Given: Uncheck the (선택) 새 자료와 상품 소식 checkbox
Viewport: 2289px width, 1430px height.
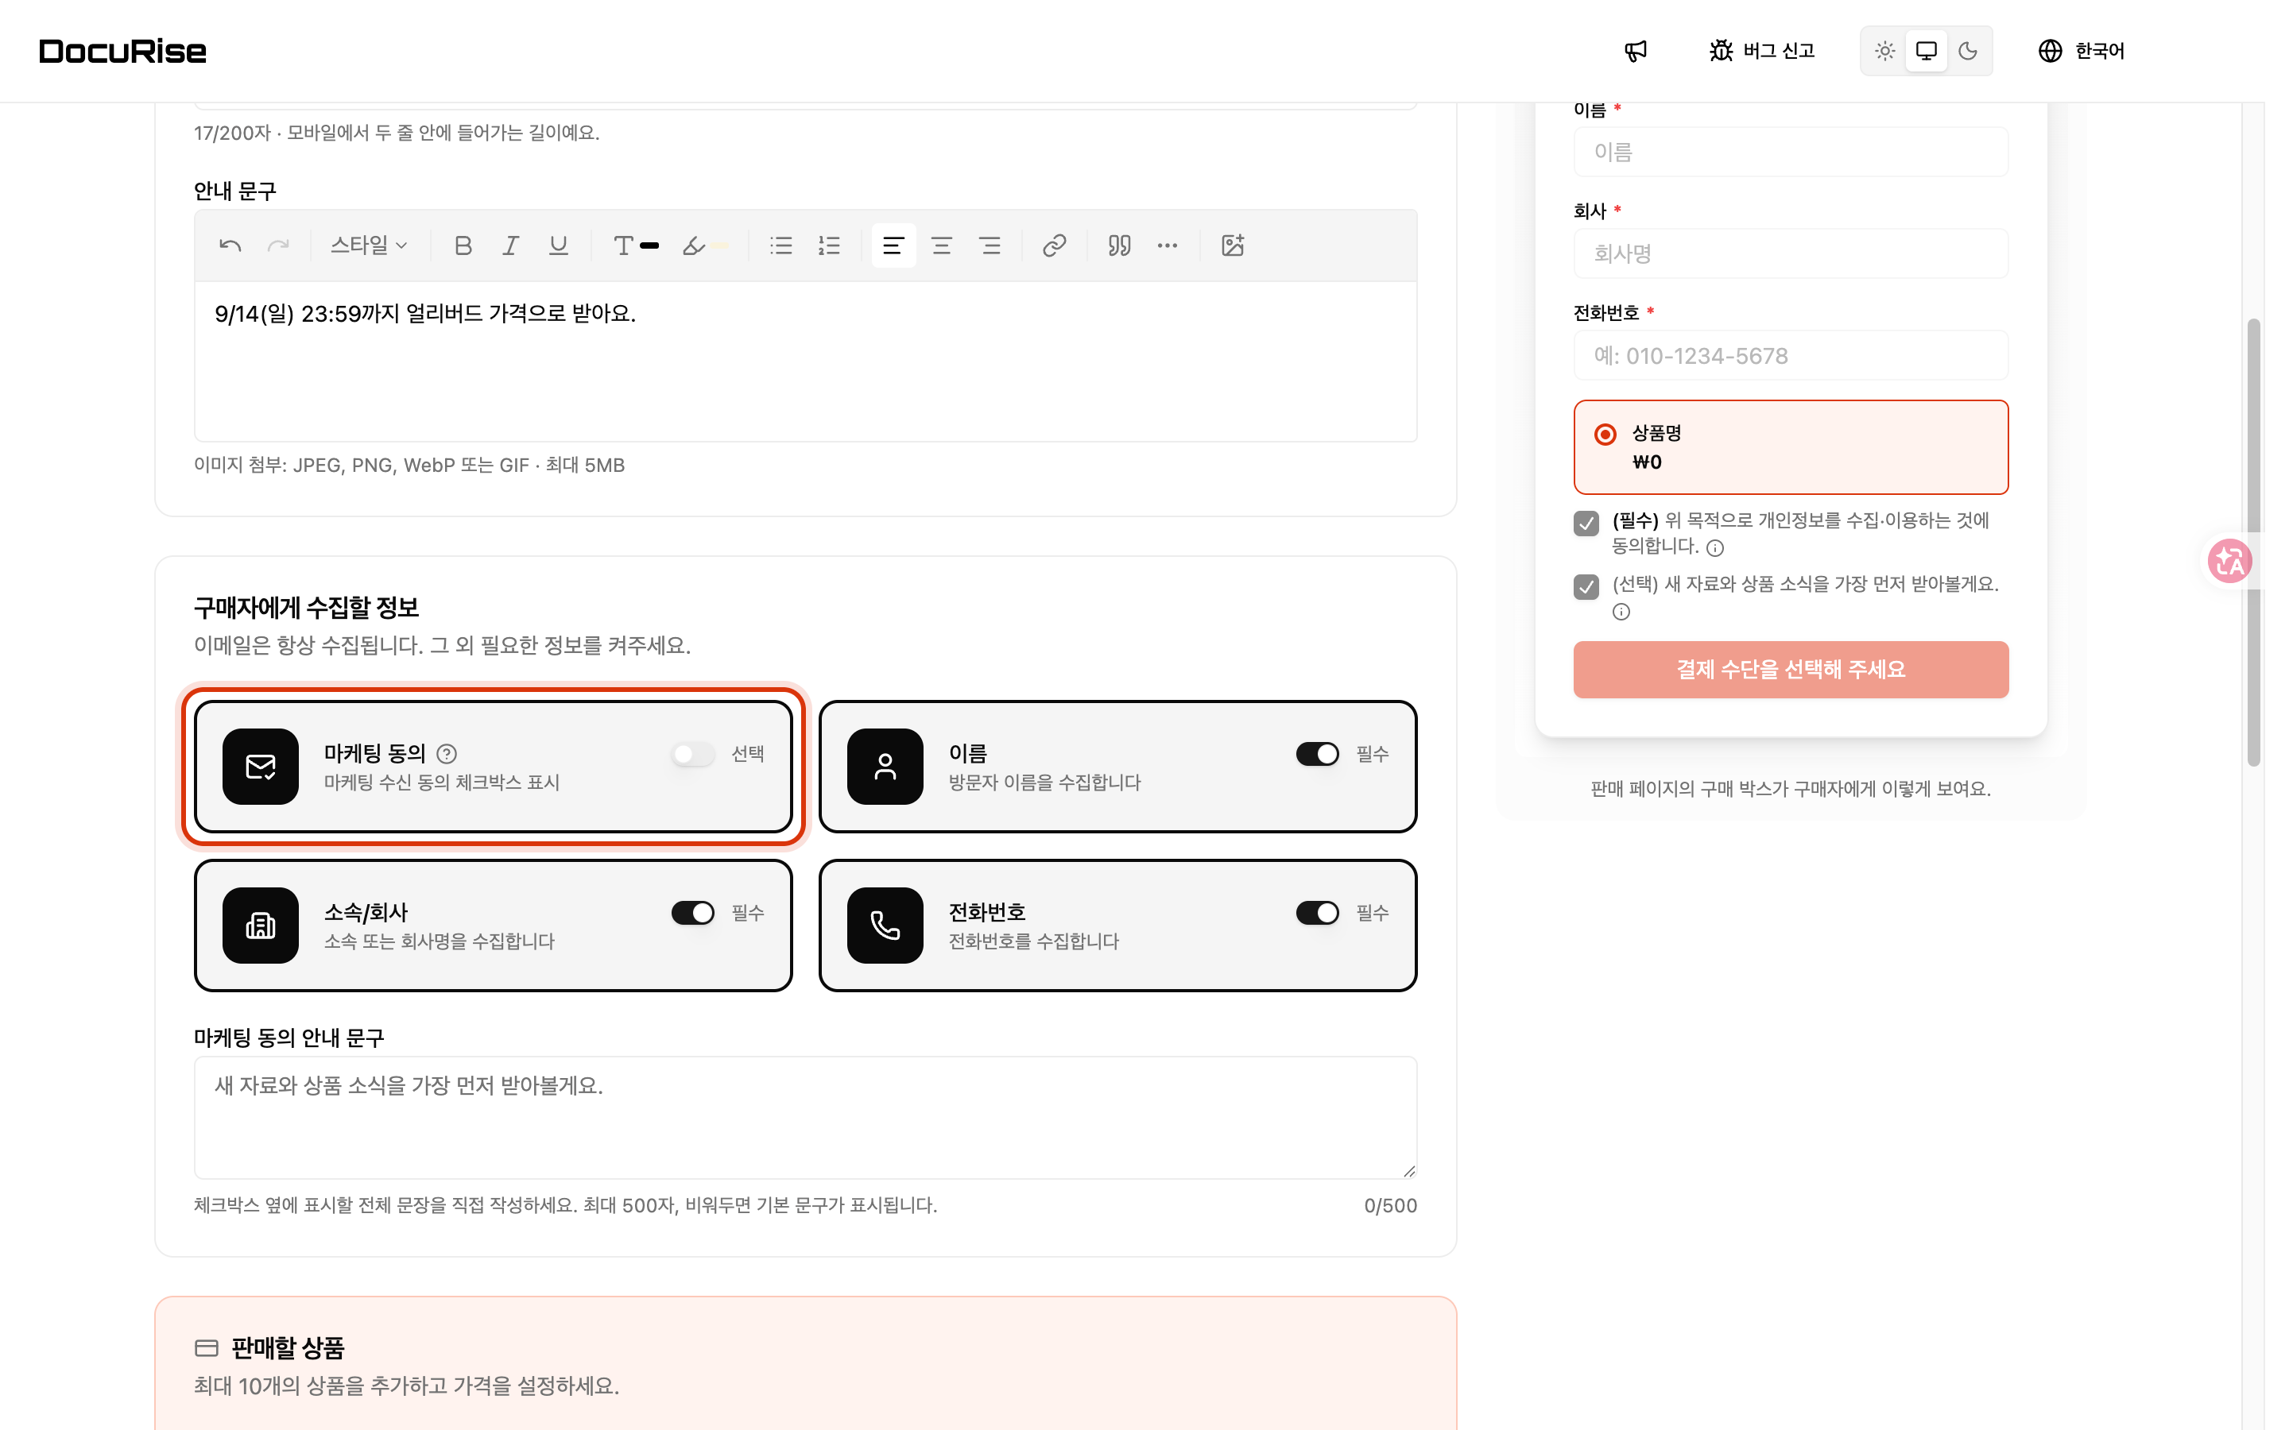Looking at the screenshot, I should pos(1586,586).
